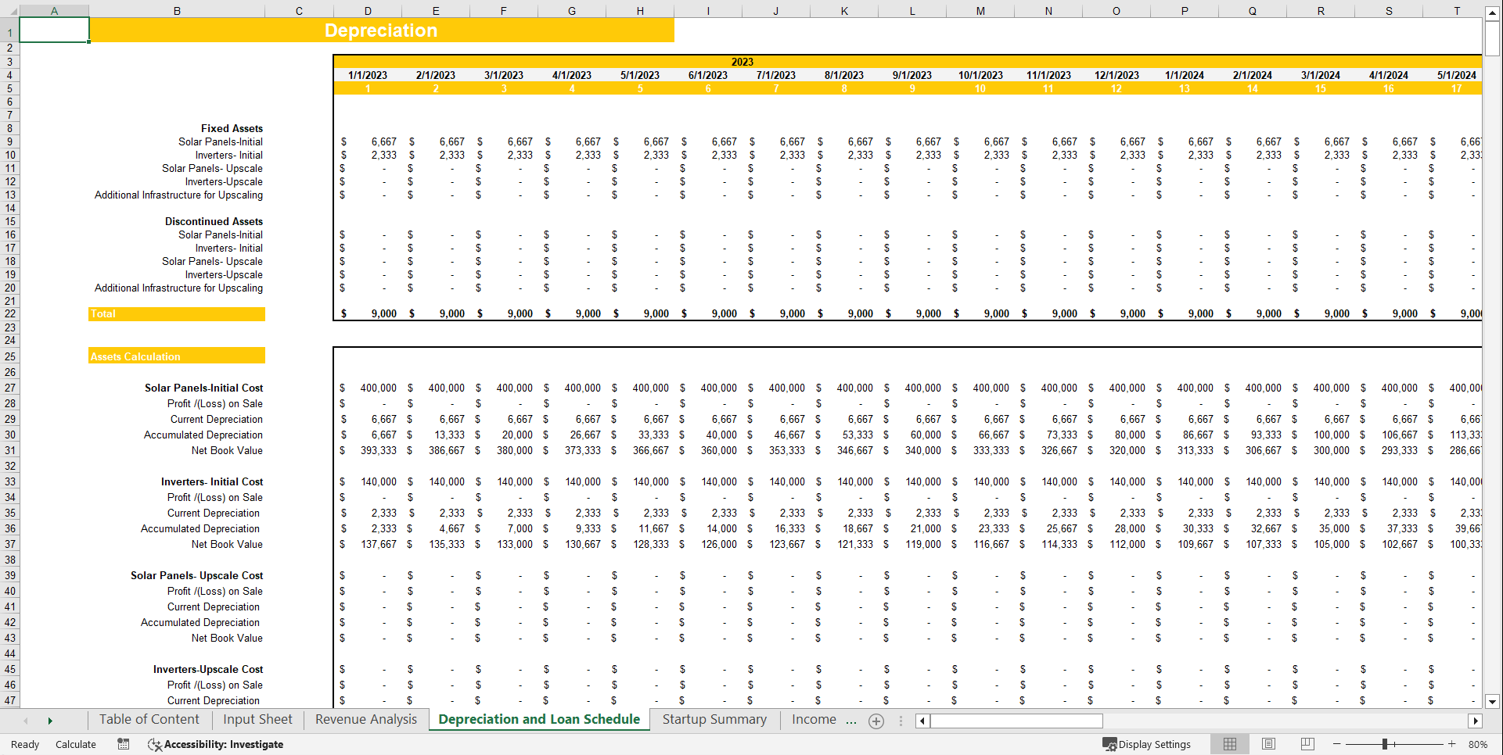Screen dimensions: 1503x755
Task: Add a new worksheet with the plus icon
Action: pyautogui.click(x=876, y=721)
